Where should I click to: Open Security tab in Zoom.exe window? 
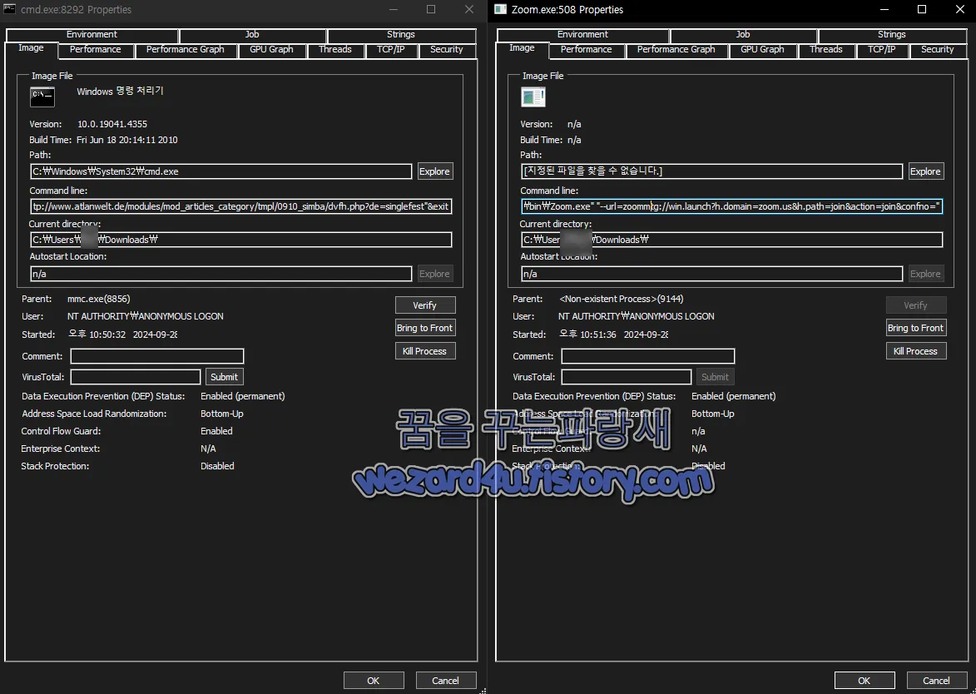[938, 50]
